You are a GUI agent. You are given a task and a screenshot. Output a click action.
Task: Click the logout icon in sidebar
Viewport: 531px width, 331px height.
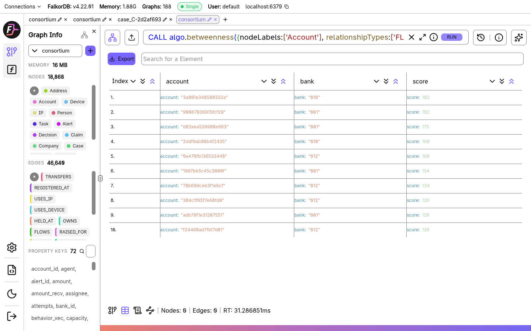(12, 316)
